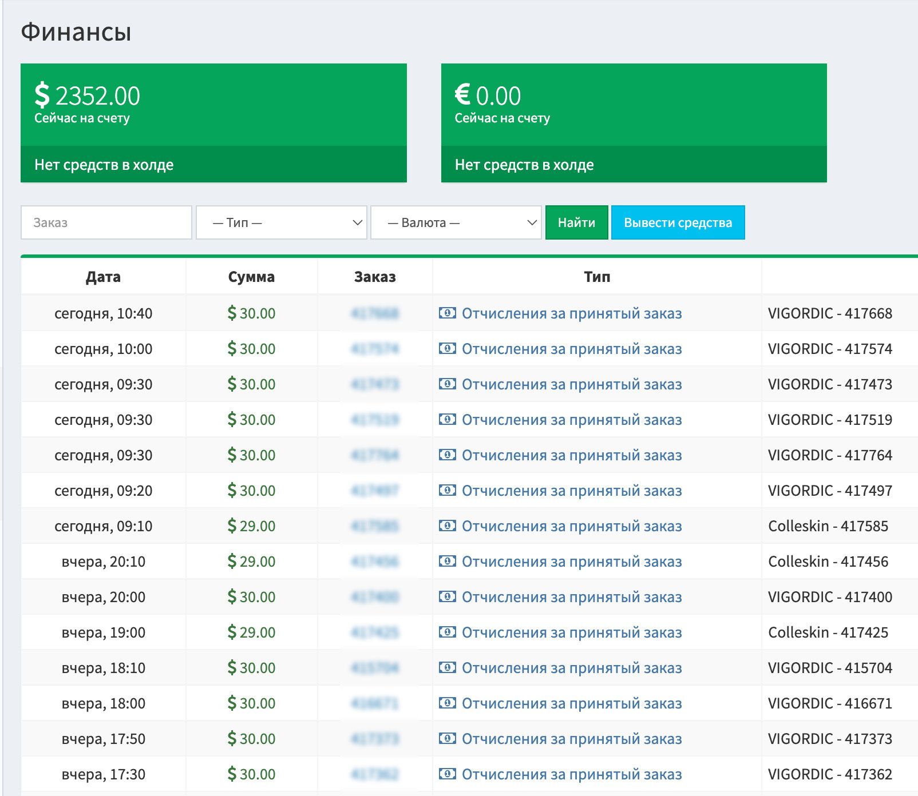Focus the Заказ search field
The image size is (918, 796).
click(106, 222)
